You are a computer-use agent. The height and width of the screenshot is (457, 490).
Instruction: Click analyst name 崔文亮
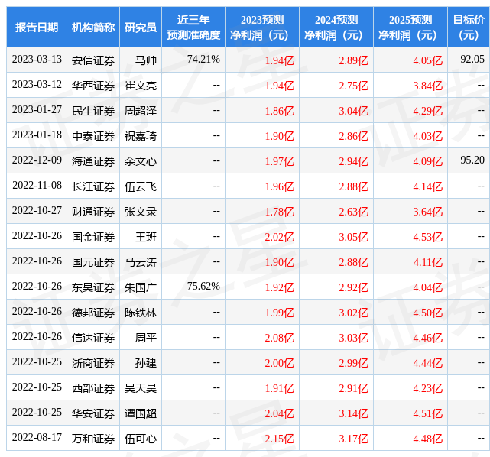(141, 86)
